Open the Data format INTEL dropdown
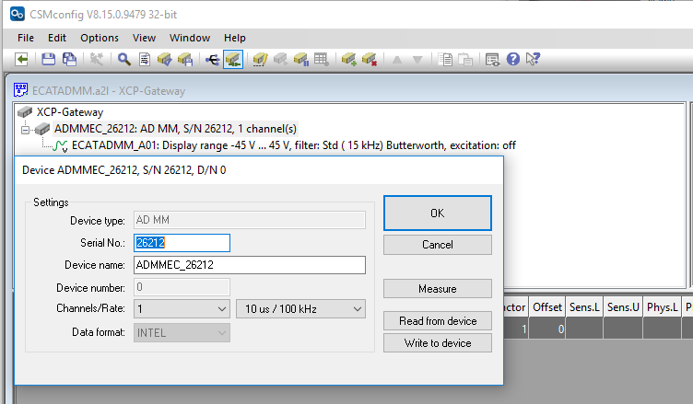 point(182,333)
